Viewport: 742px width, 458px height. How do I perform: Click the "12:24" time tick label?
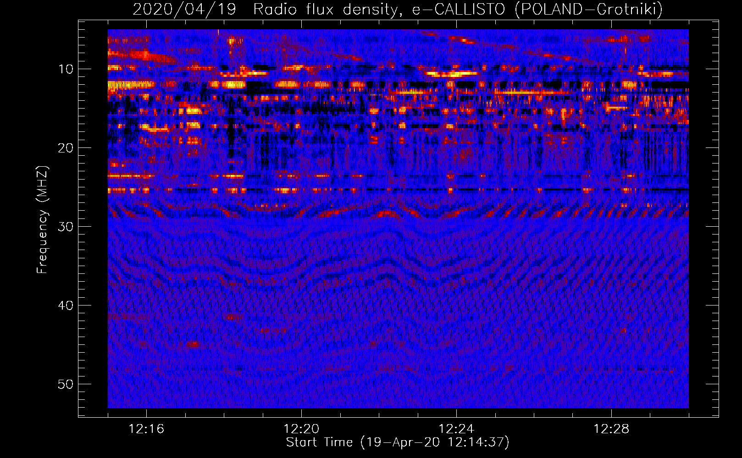coord(456,429)
